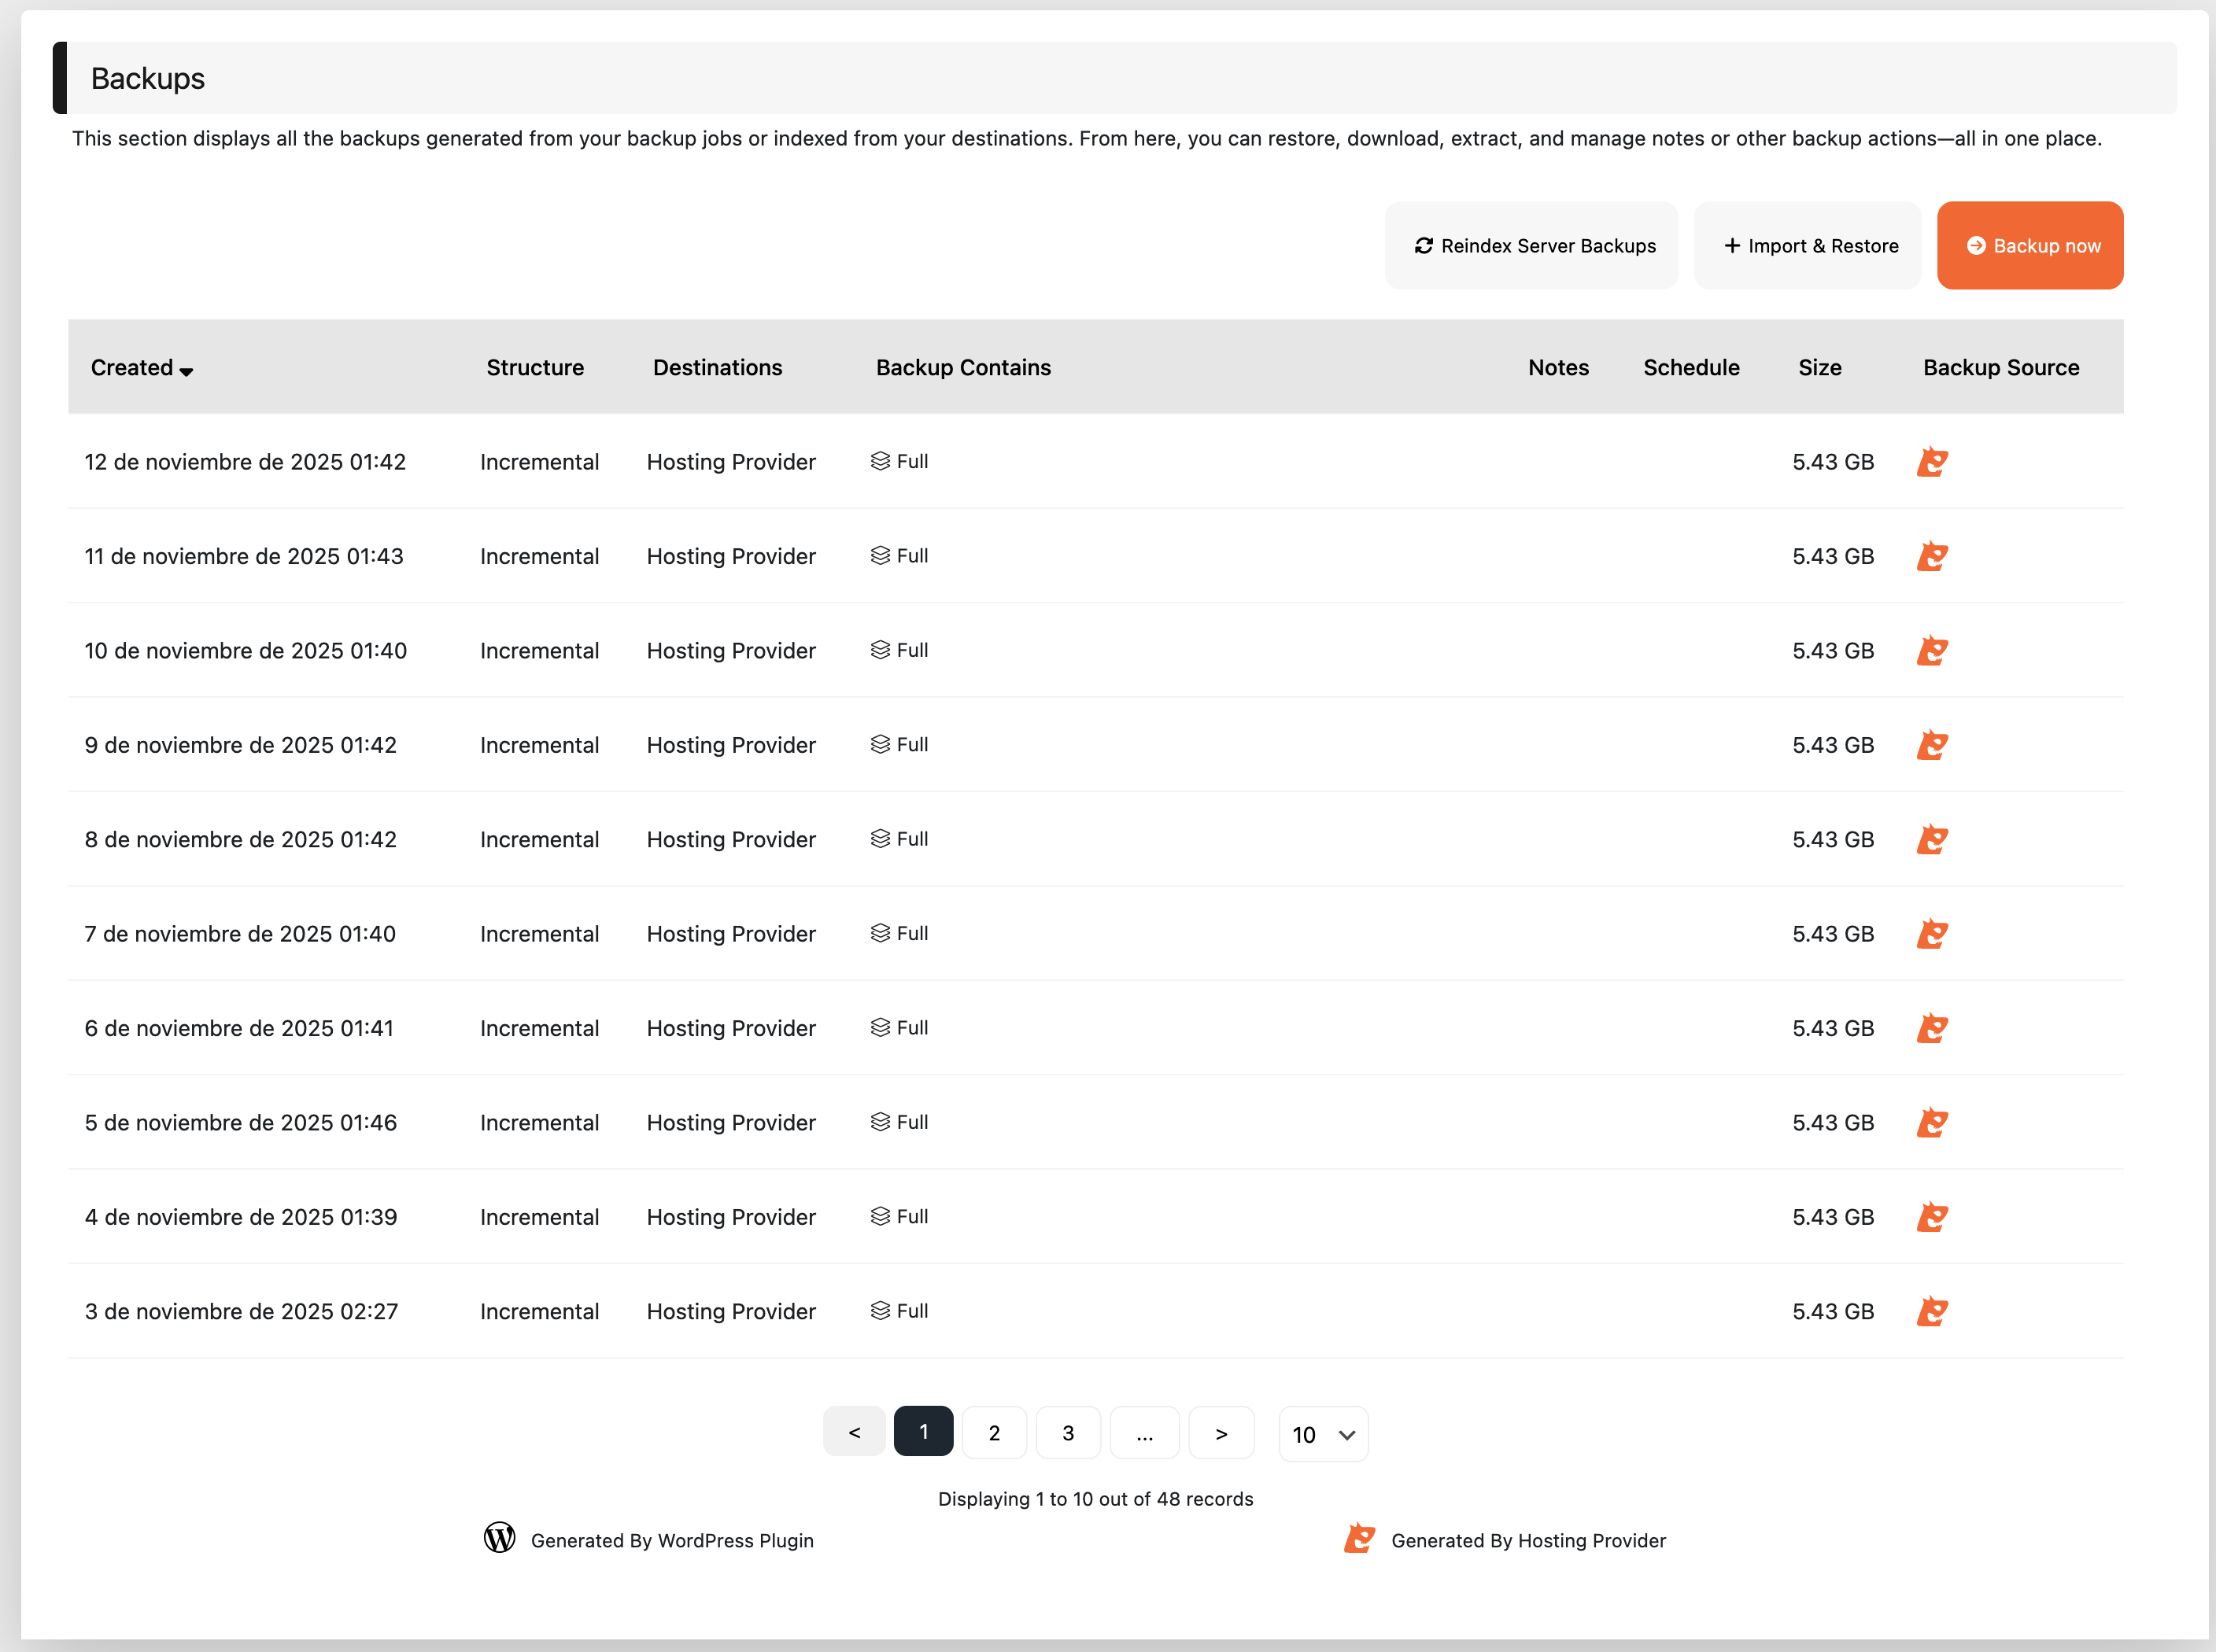Screen dimensions: 2216x1652
Task: Sort by Created column arrow
Action: 186,371
